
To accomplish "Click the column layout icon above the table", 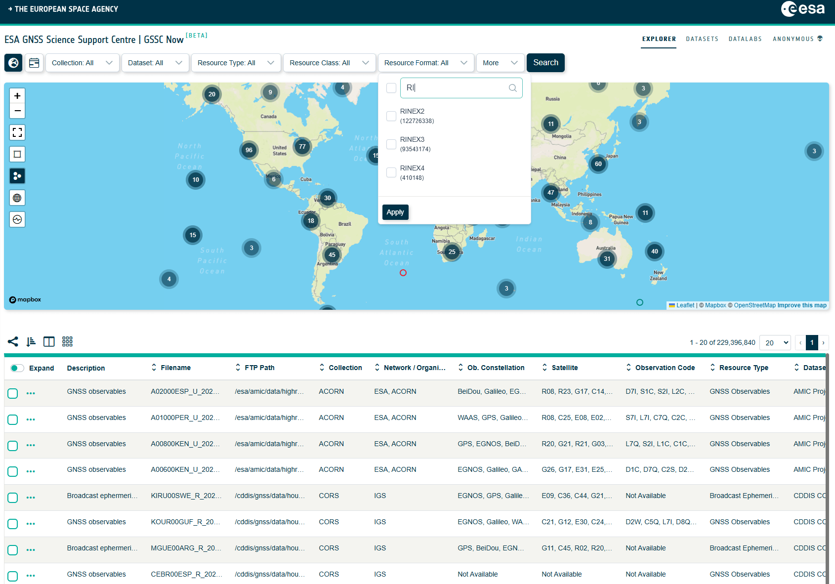I will [48, 341].
